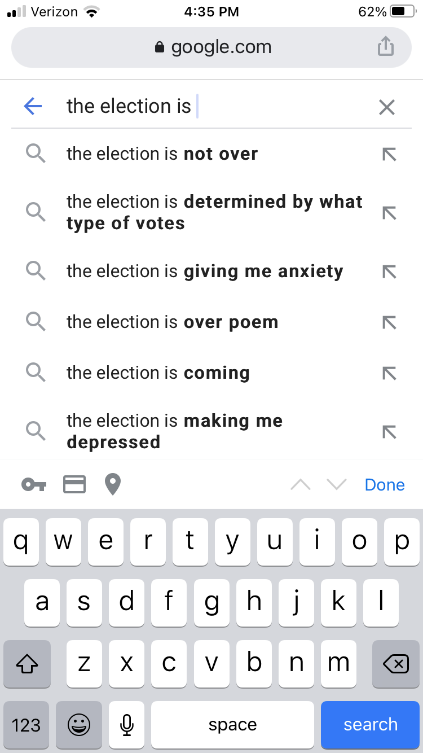This screenshot has height=753, width=423.
Task: Select suggestion "the election is over poem"
Action: click(x=172, y=322)
